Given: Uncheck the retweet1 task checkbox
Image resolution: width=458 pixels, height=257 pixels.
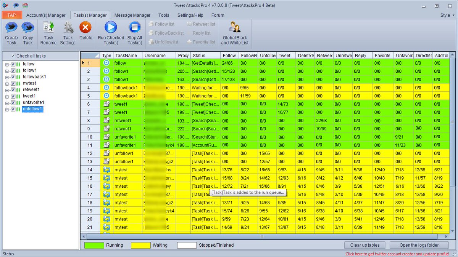Looking at the screenshot, I should [13, 90].
